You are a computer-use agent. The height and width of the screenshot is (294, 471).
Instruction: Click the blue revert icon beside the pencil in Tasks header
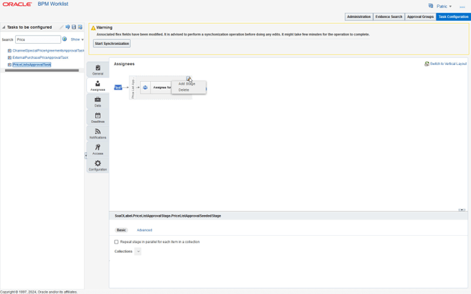[68, 27]
